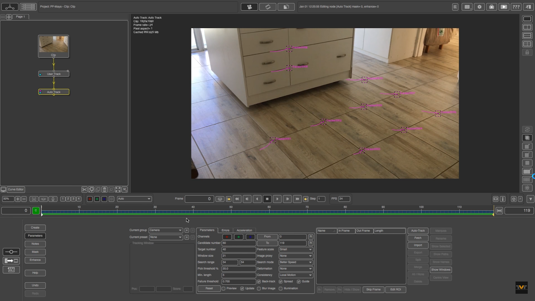The image size is (535, 301).
Task: Click the first-aid kit icon in top bar
Action: click(x=492, y=7)
